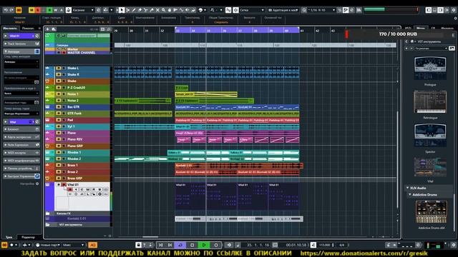The image size is (458, 257).
Task: Select the arrow Object Selection tool
Action: pyautogui.click(x=122, y=10)
